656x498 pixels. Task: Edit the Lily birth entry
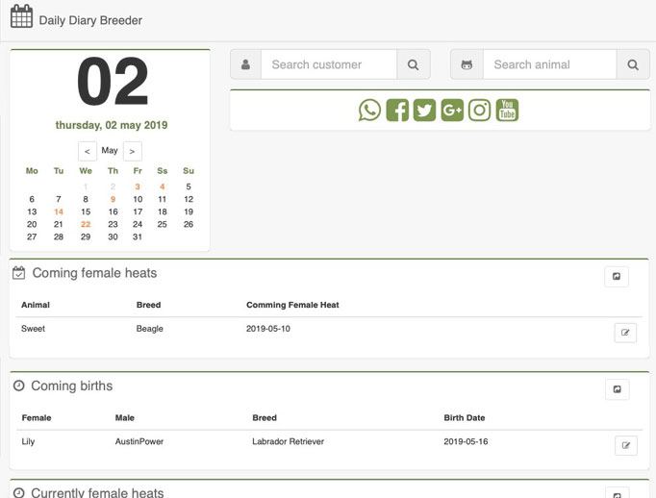(626, 445)
